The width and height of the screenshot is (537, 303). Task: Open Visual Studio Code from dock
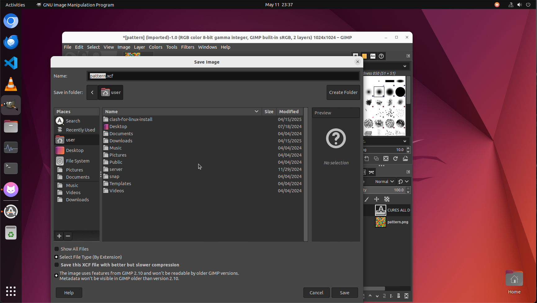click(x=11, y=63)
